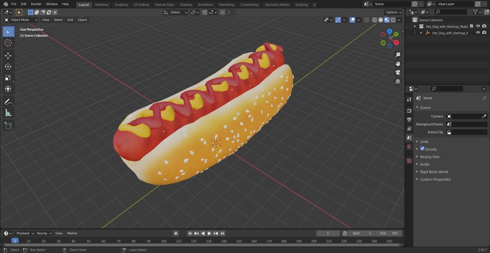The image size is (490, 253).
Task: Open the Output properties tab icon
Action: [409, 120]
